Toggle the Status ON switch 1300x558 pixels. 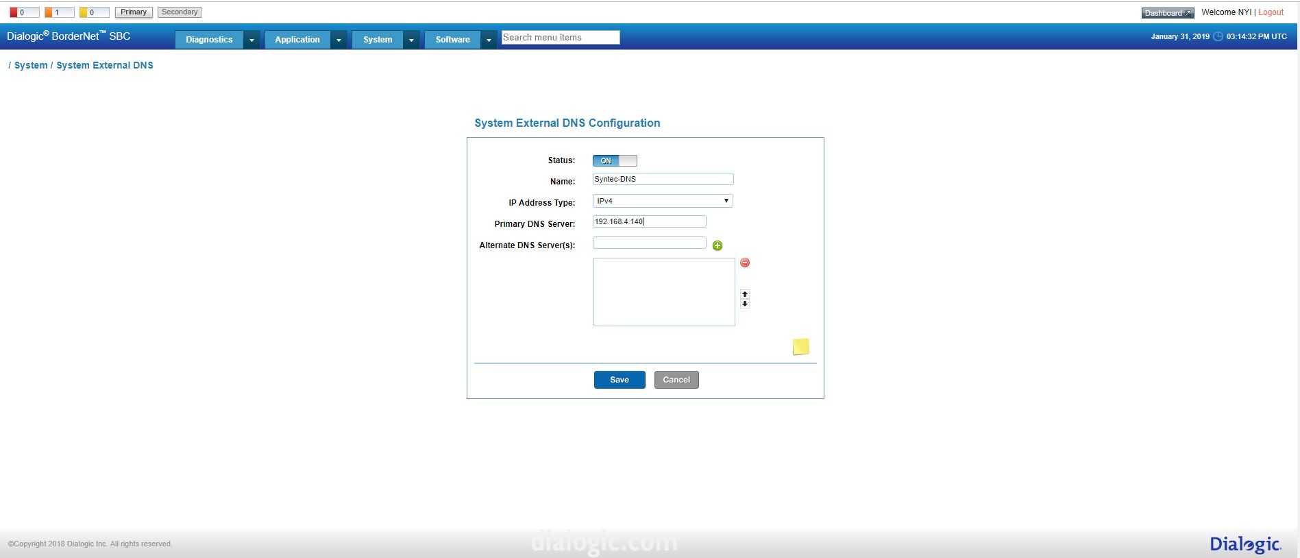pyautogui.click(x=615, y=160)
